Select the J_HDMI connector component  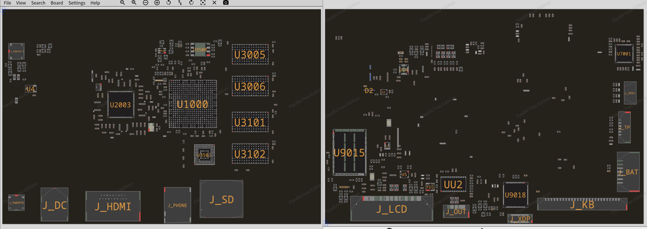(x=113, y=206)
